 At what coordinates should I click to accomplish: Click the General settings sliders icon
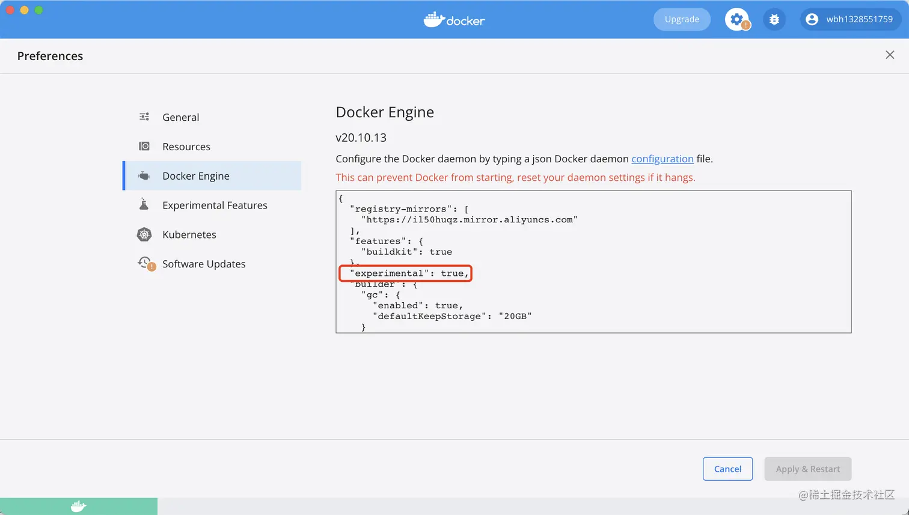[x=144, y=117]
